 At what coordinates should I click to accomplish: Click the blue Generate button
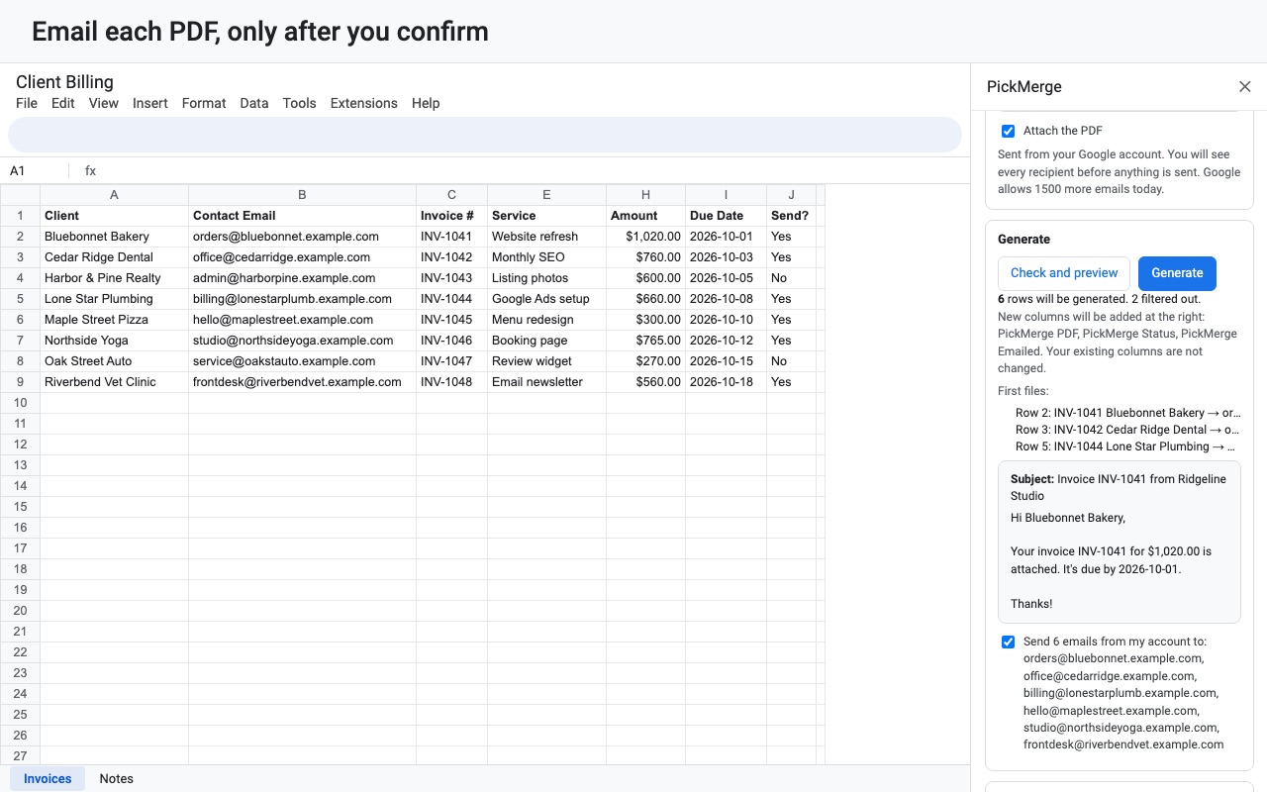coord(1177,273)
